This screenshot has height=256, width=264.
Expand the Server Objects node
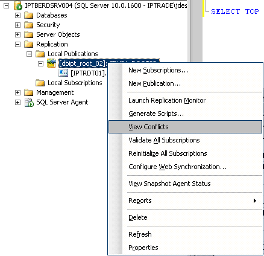point(17,34)
